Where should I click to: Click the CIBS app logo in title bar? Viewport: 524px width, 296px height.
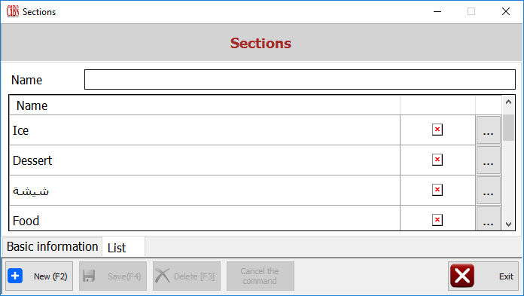click(13, 11)
